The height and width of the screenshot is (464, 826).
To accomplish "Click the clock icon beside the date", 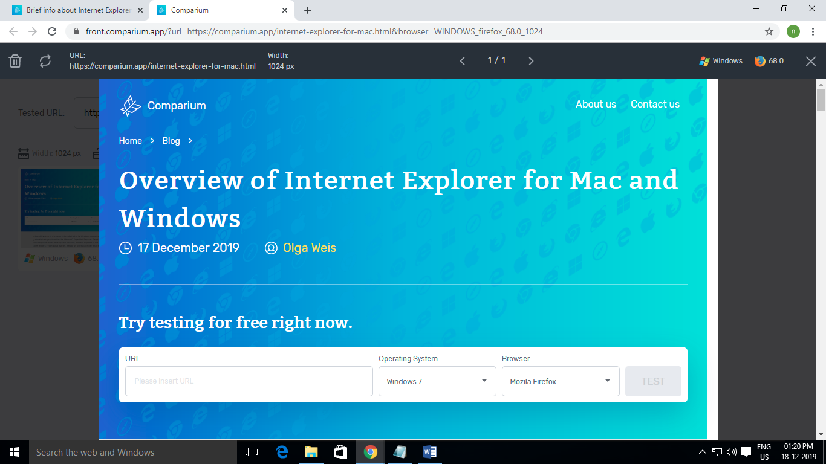I will point(126,248).
